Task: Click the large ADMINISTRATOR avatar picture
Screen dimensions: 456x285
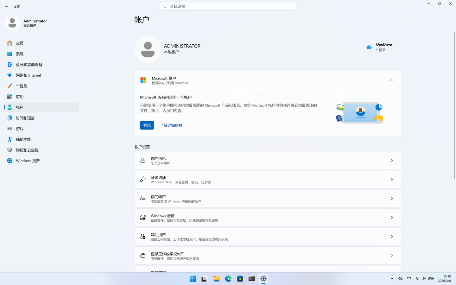Action: (x=148, y=49)
